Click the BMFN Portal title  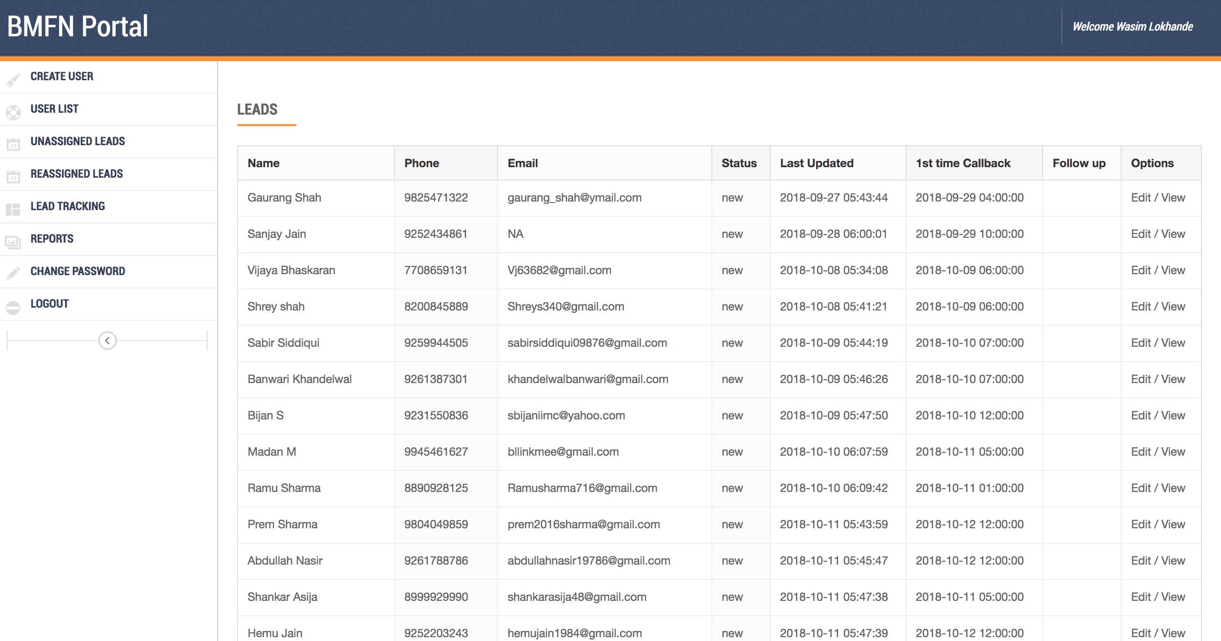[77, 26]
